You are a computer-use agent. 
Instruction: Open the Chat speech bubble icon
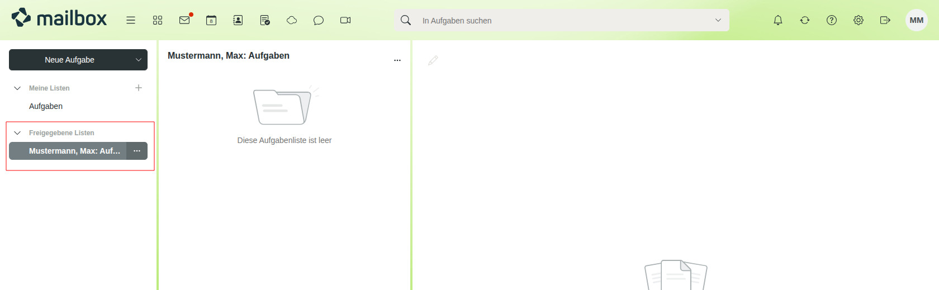pos(319,20)
